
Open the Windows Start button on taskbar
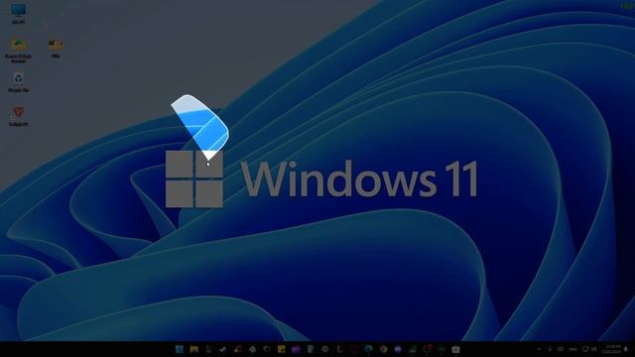180,349
